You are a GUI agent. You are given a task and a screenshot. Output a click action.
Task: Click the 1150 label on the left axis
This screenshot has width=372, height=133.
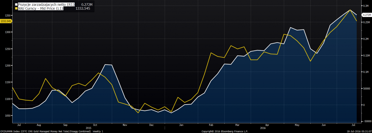tap(8, 82)
